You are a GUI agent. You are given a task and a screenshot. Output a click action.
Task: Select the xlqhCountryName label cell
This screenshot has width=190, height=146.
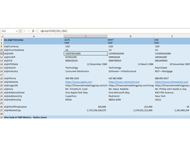coord(34,50)
